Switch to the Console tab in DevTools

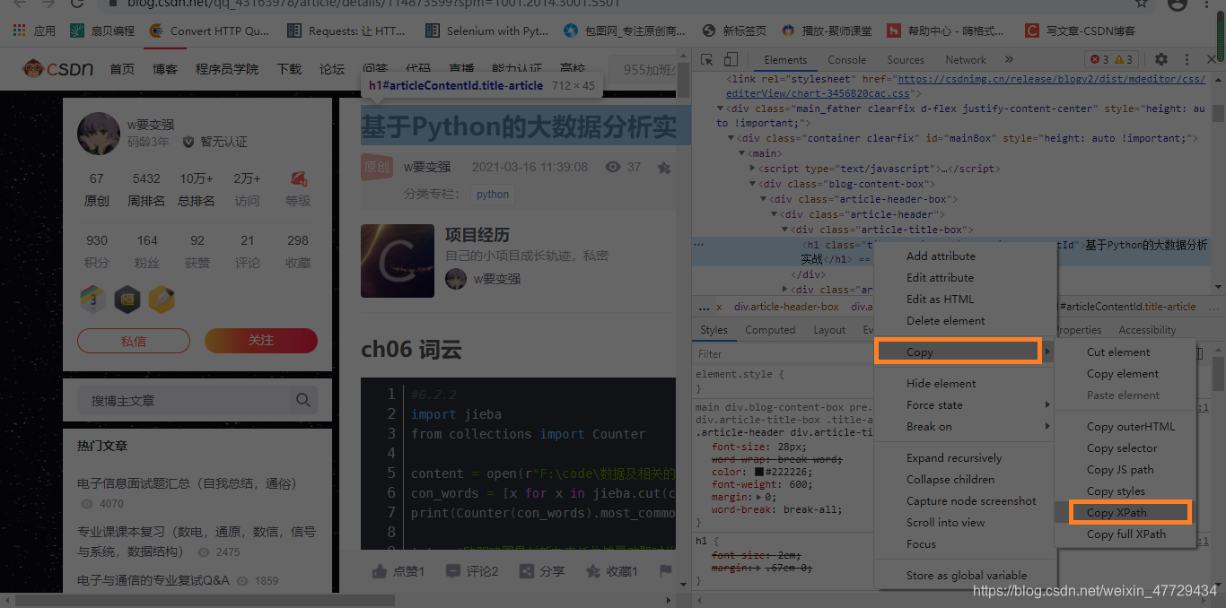pyautogui.click(x=847, y=60)
